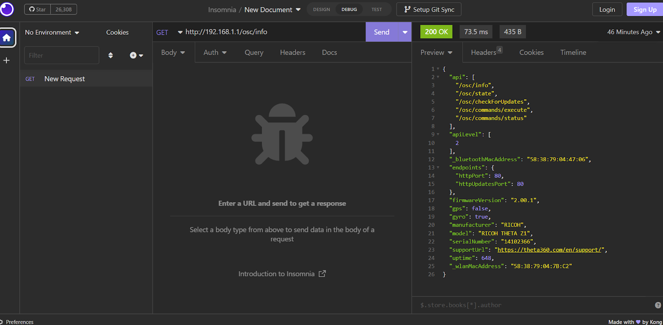
Task: Click the serialNumber "14102366" value
Action: (x=517, y=241)
